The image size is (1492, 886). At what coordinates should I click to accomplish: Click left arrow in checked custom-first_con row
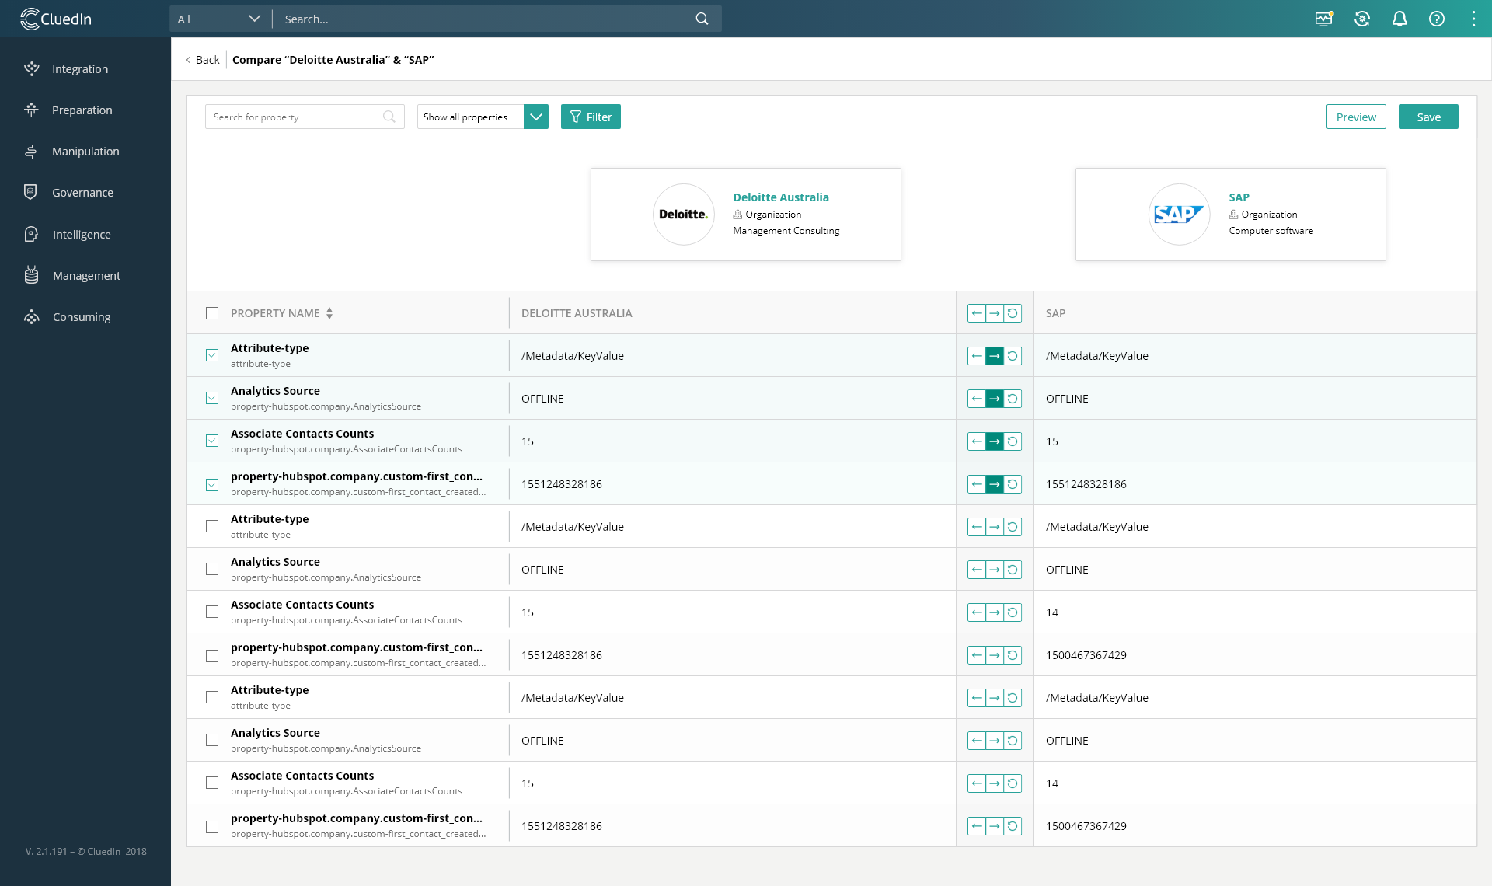977,484
